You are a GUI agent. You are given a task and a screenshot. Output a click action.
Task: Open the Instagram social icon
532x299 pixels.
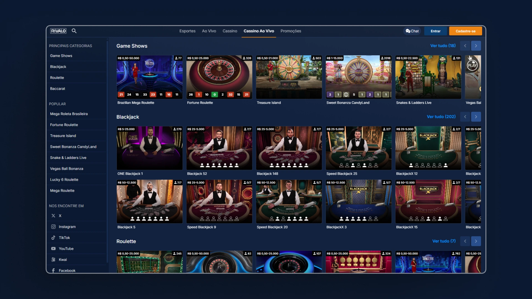53,226
